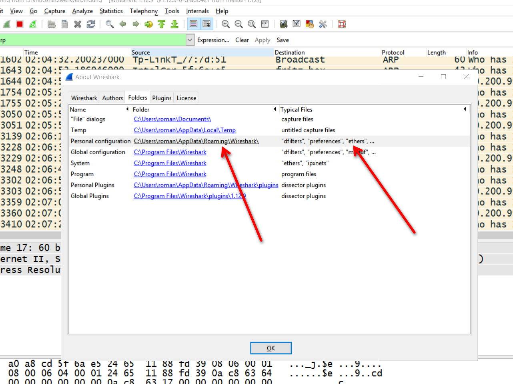Toggle auto scroll in live capture

pyautogui.click(x=206, y=24)
